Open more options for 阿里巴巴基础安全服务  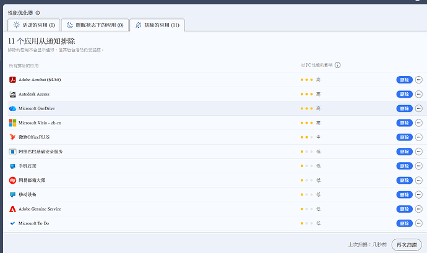pos(418,152)
